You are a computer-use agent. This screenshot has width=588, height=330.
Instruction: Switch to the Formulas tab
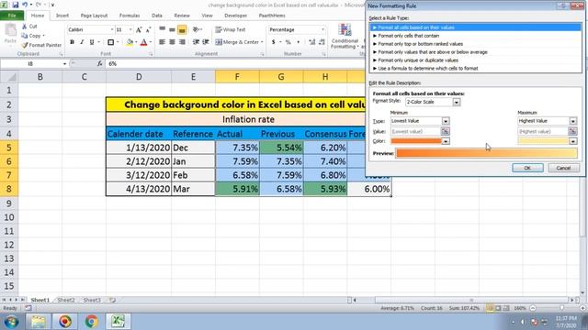pos(130,16)
